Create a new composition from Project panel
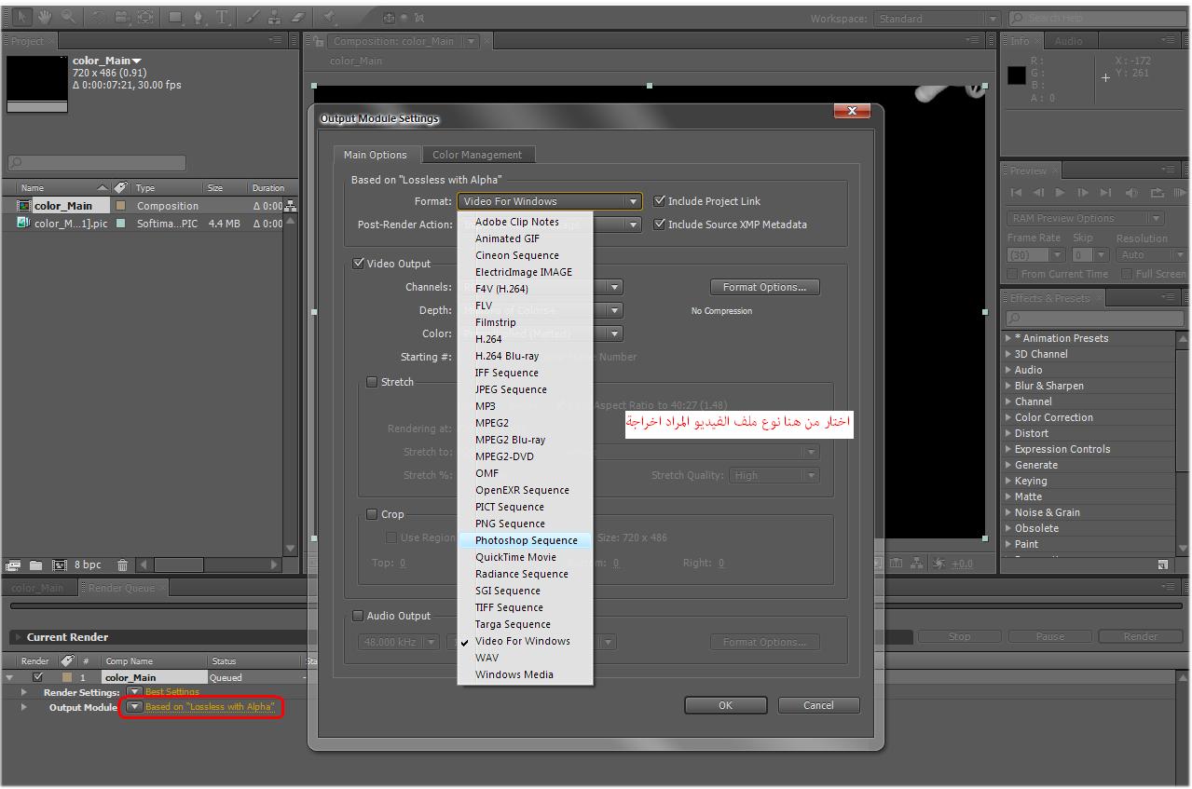 pos(60,565)
